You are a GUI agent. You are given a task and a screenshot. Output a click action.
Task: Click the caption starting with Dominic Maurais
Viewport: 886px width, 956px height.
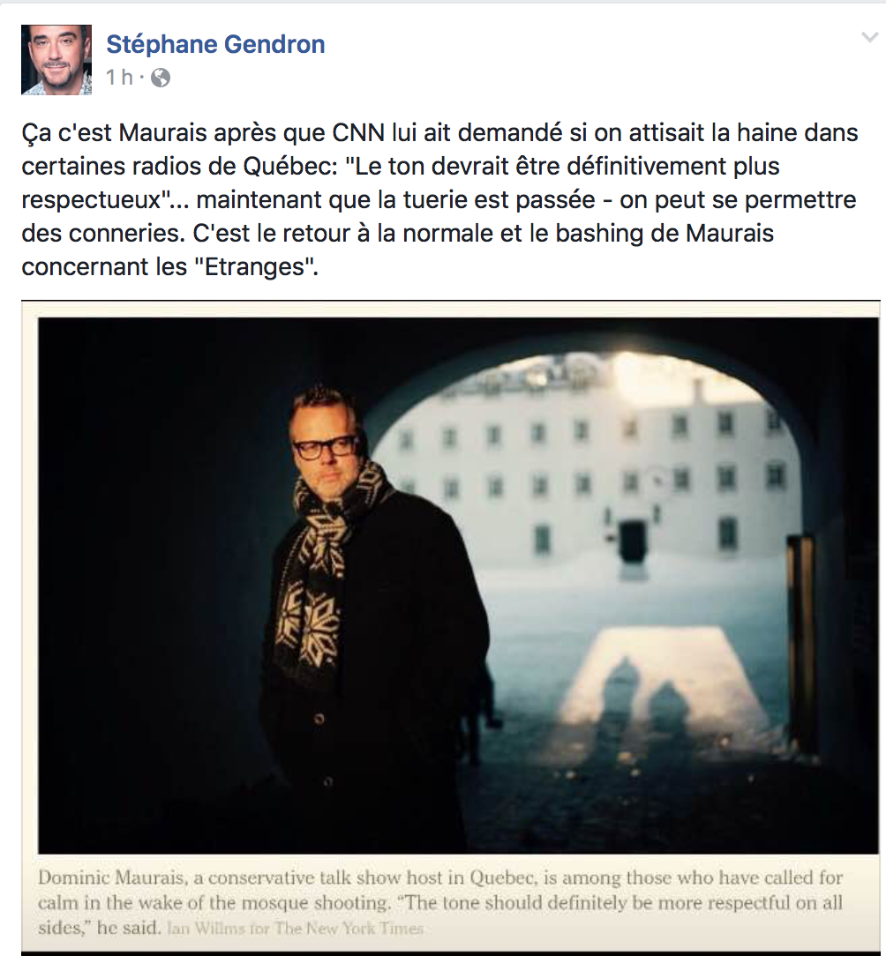[440, 903]
